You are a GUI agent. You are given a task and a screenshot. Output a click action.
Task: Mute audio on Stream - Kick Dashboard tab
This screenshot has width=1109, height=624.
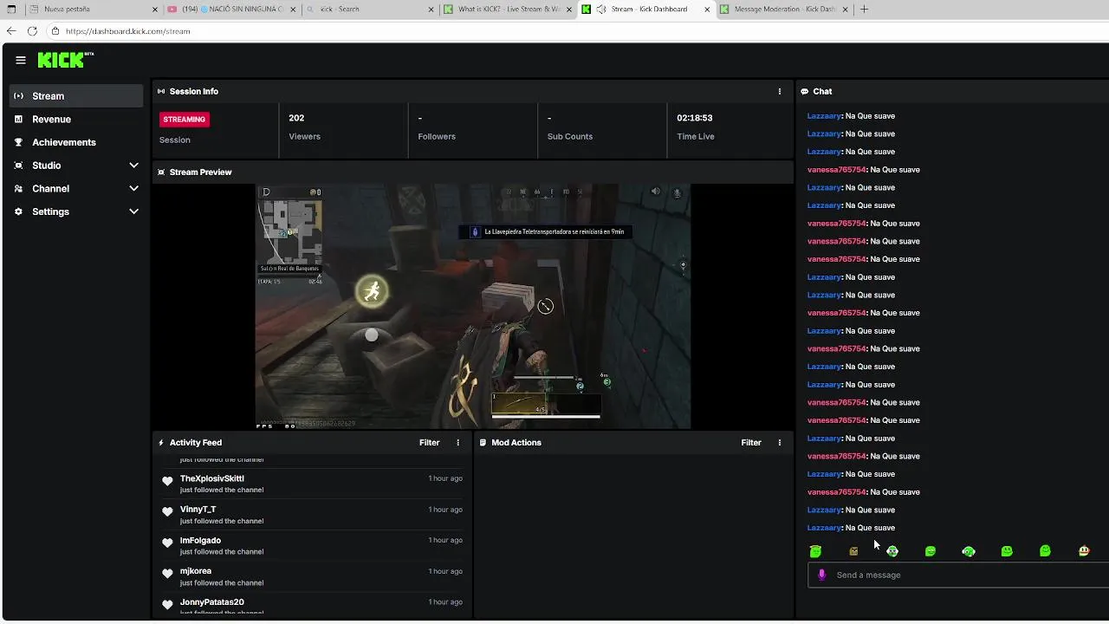click(x=600, y=10)
